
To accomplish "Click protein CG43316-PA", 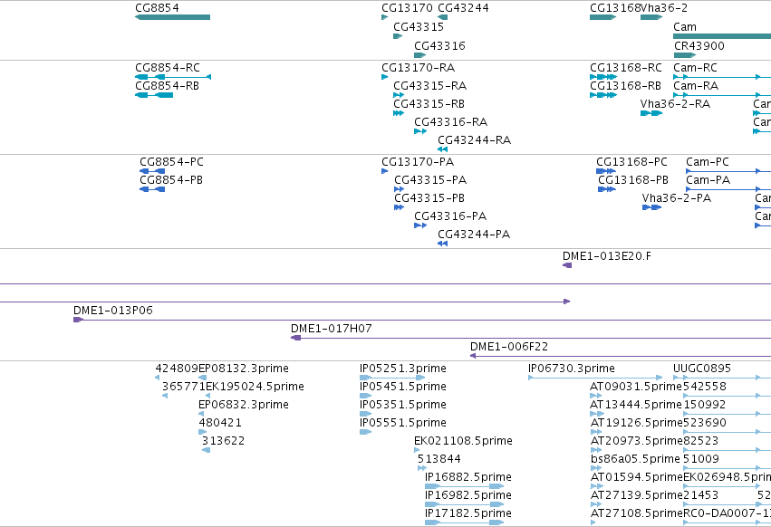I will click(420, 225).
